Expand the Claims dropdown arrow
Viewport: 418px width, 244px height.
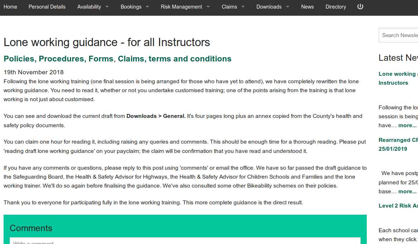click(x=243, y=7)
